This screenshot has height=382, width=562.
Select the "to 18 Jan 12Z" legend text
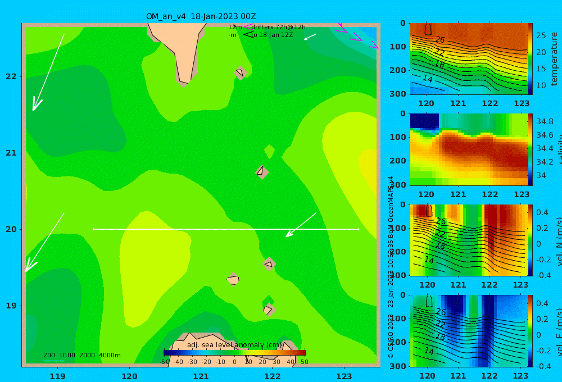pos(272,35)
